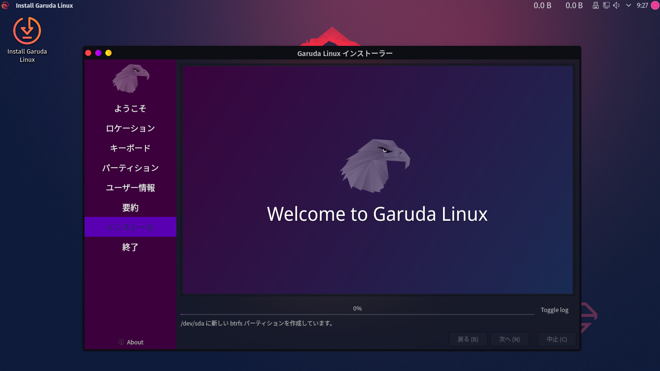Click the volume speaker tray icon
Screen dimensions: 660x371
617,5
